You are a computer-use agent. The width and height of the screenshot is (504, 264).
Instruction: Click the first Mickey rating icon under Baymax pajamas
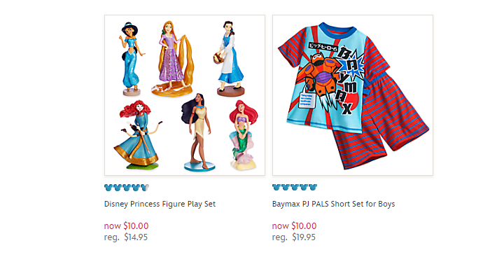276,187
